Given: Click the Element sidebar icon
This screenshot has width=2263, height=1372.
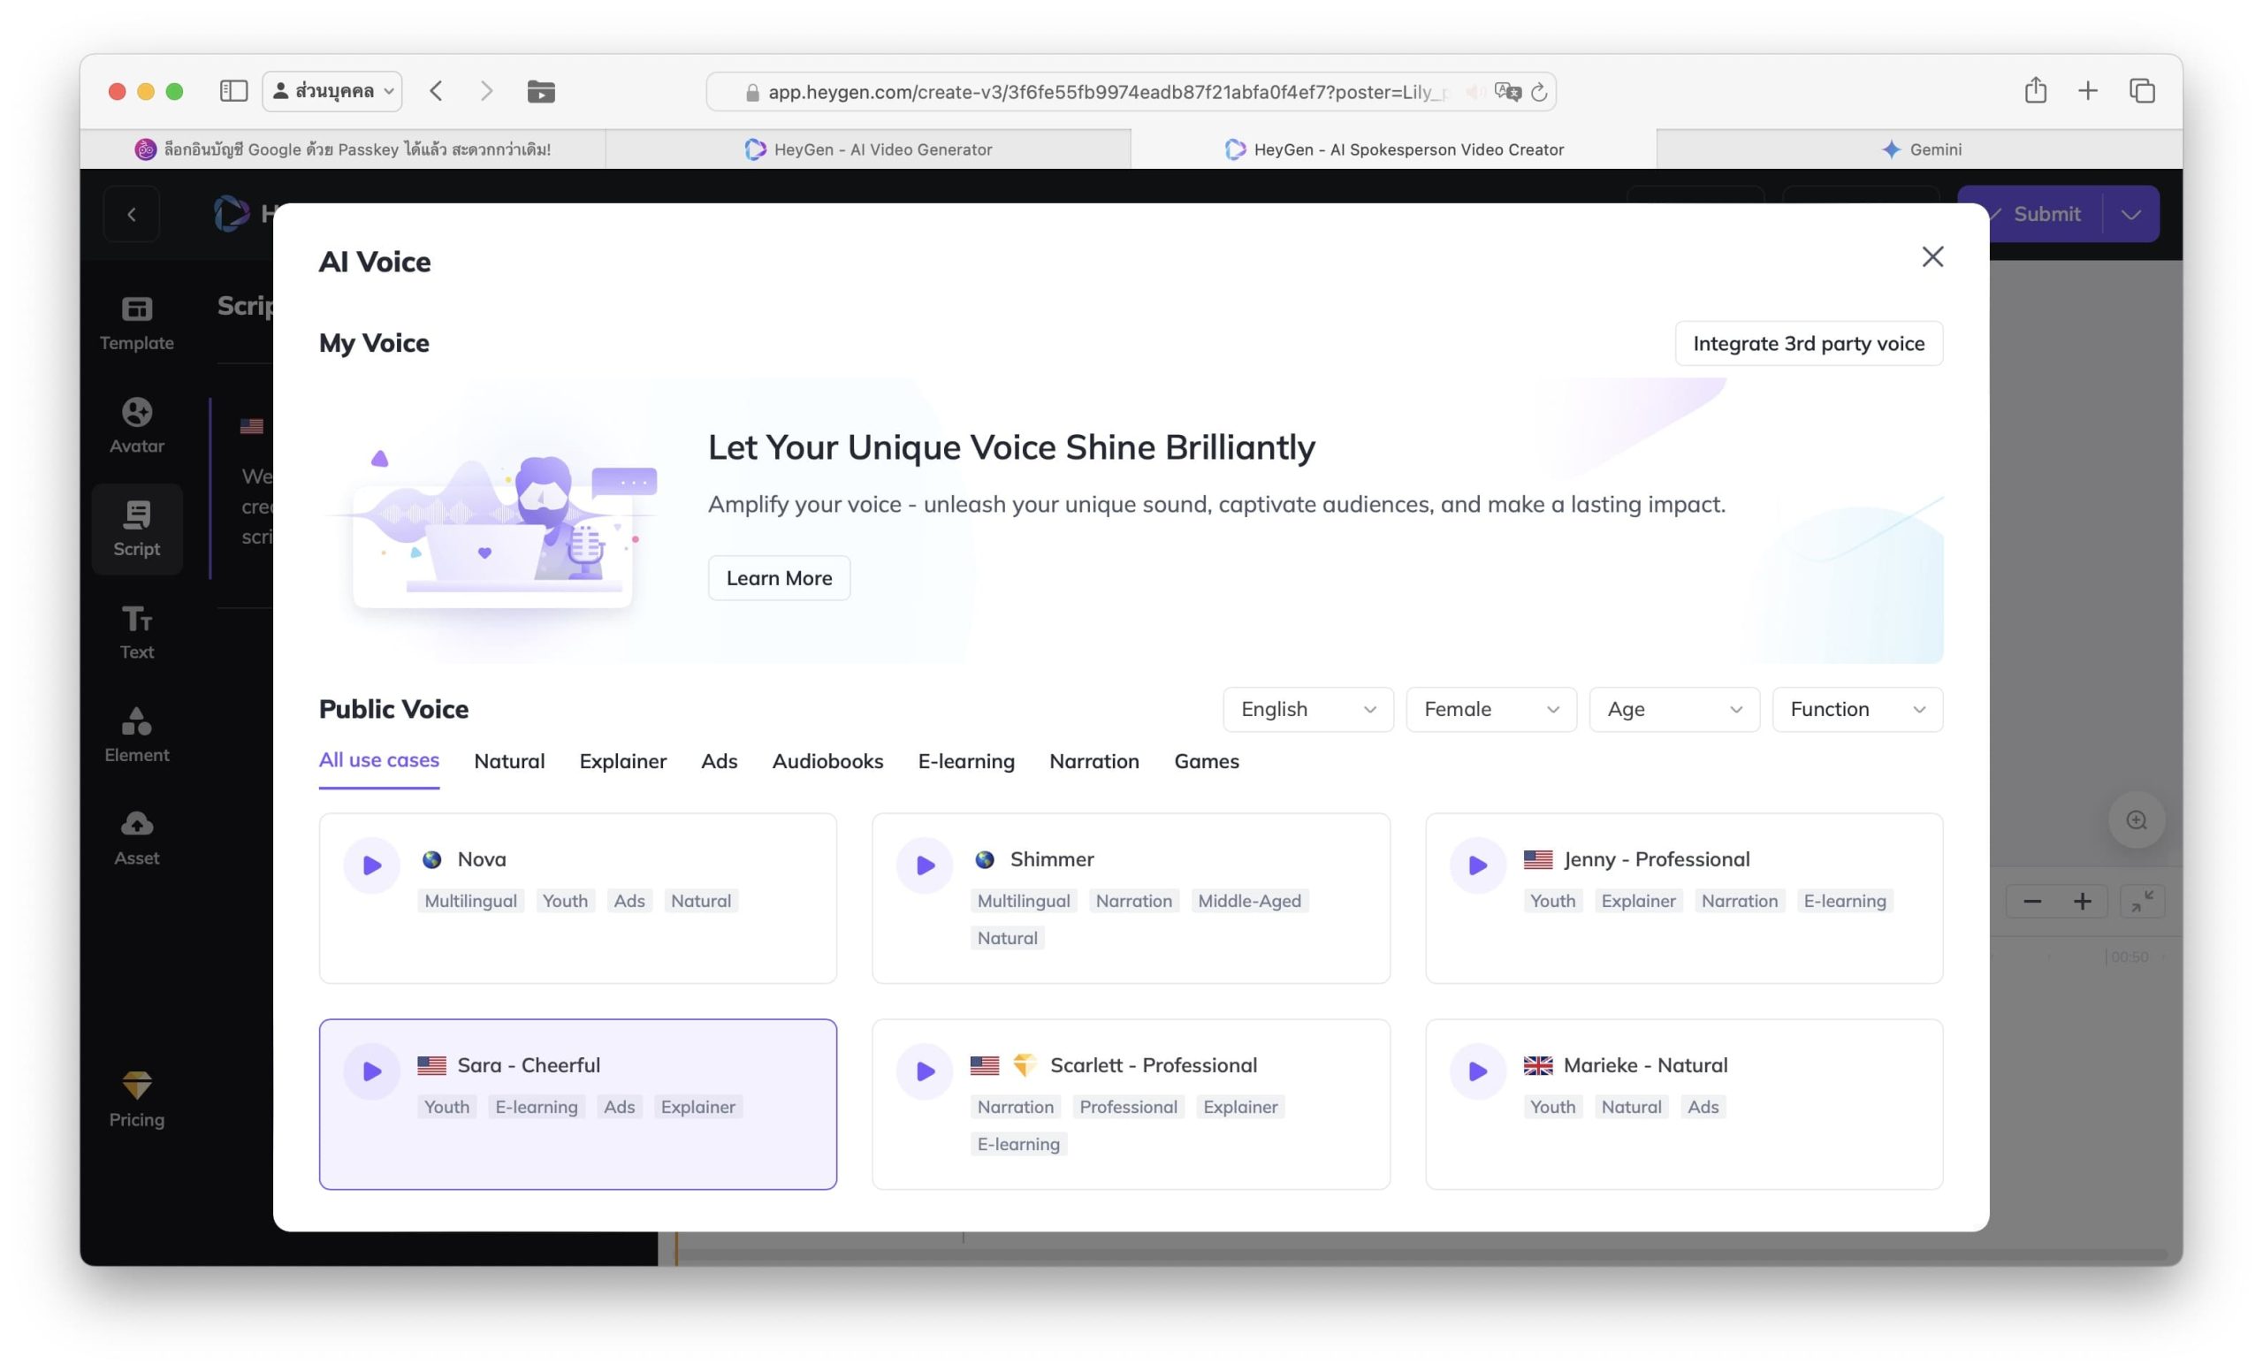Looking at the screenshot, I should click(136, 735).
